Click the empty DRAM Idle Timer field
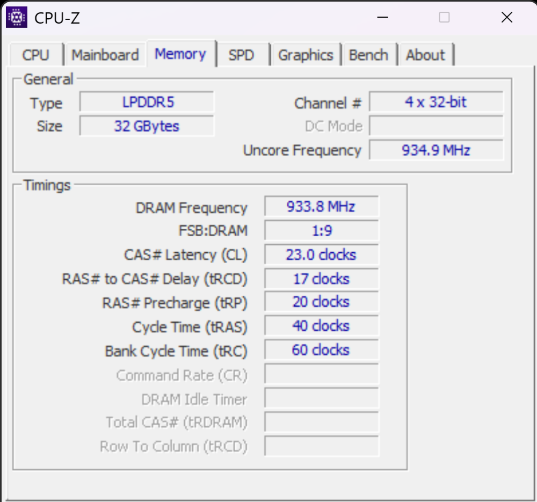This screenshot has height=502, width=537. (321, 398)
